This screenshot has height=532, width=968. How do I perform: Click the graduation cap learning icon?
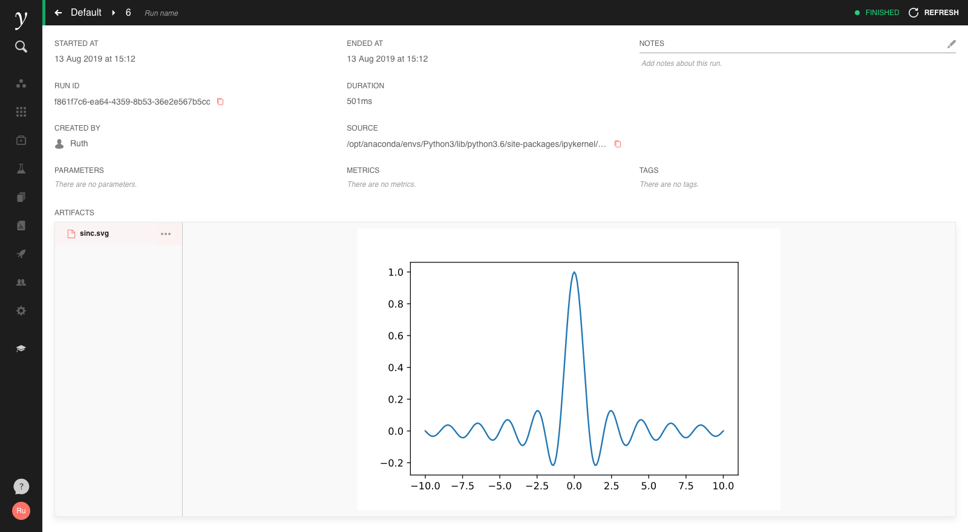(x=21, y=349)
